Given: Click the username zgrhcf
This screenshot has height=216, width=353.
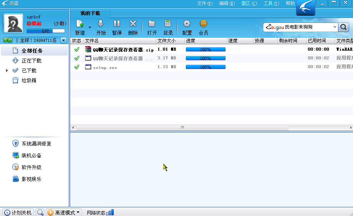Looking at the screenshot, I should [x=34, y=17].
